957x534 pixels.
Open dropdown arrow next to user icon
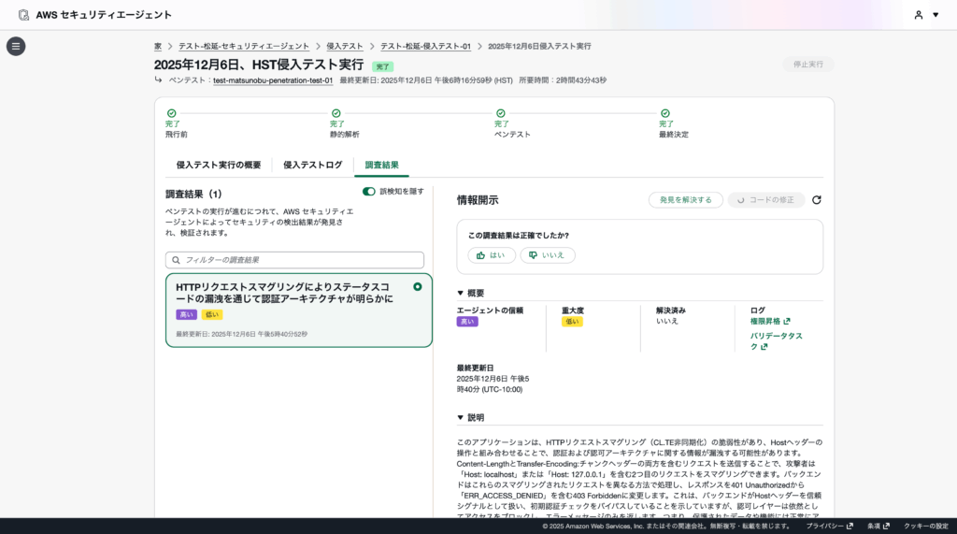click(x=935, y=15)
